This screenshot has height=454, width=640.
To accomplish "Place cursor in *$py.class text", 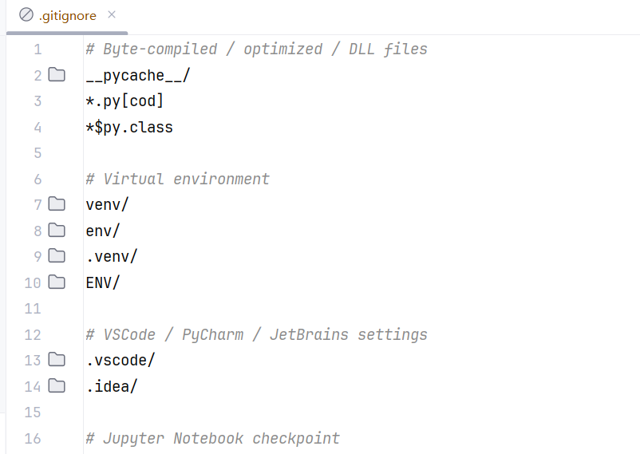I will coord(129,127).
